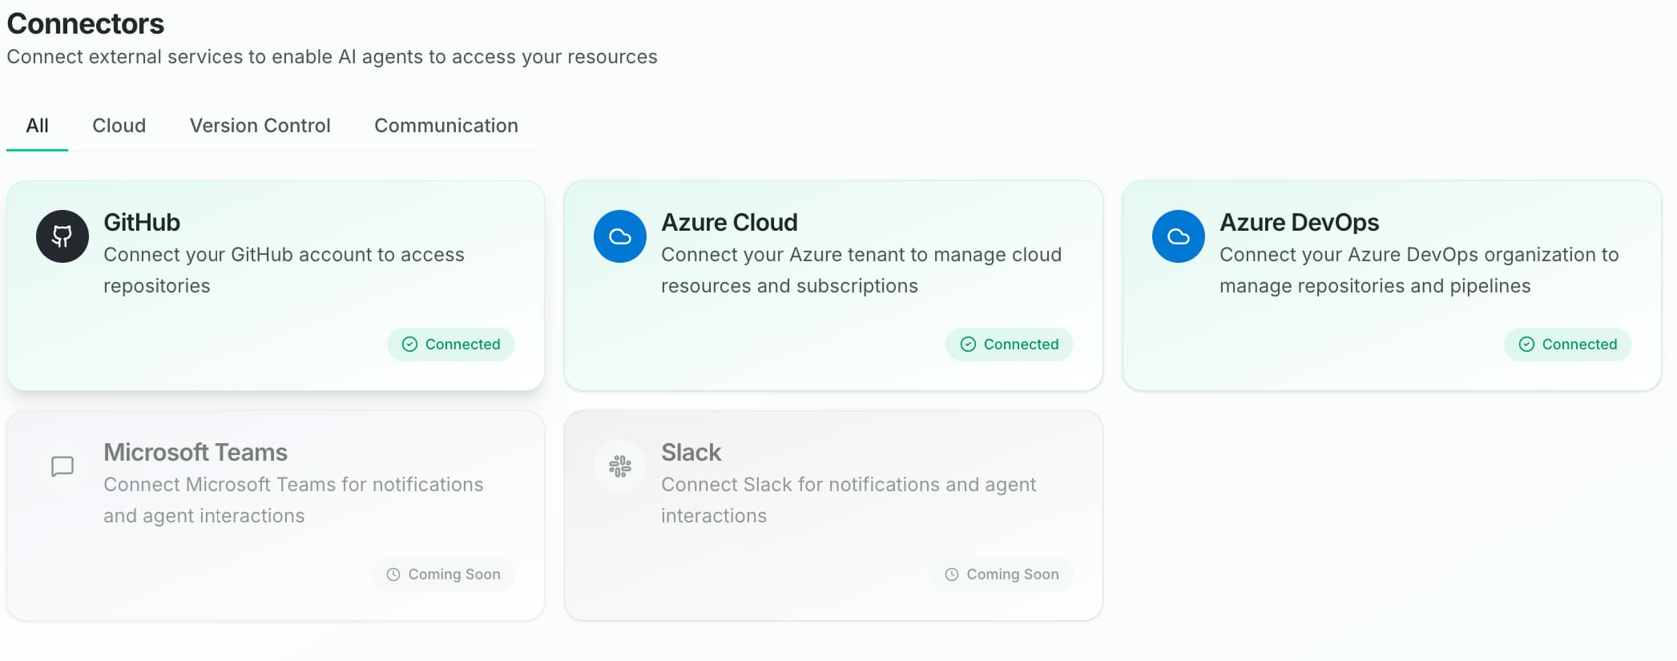Select the Microsoft Teams card title

tap(196, 452)
